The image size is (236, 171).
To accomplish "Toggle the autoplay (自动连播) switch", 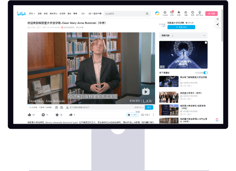I will (205, 73).
